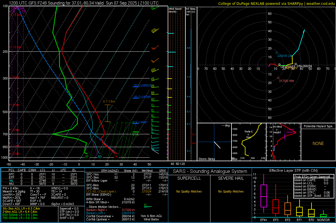Click the 220/18 LM hodograph label

(x=285, y=56)
